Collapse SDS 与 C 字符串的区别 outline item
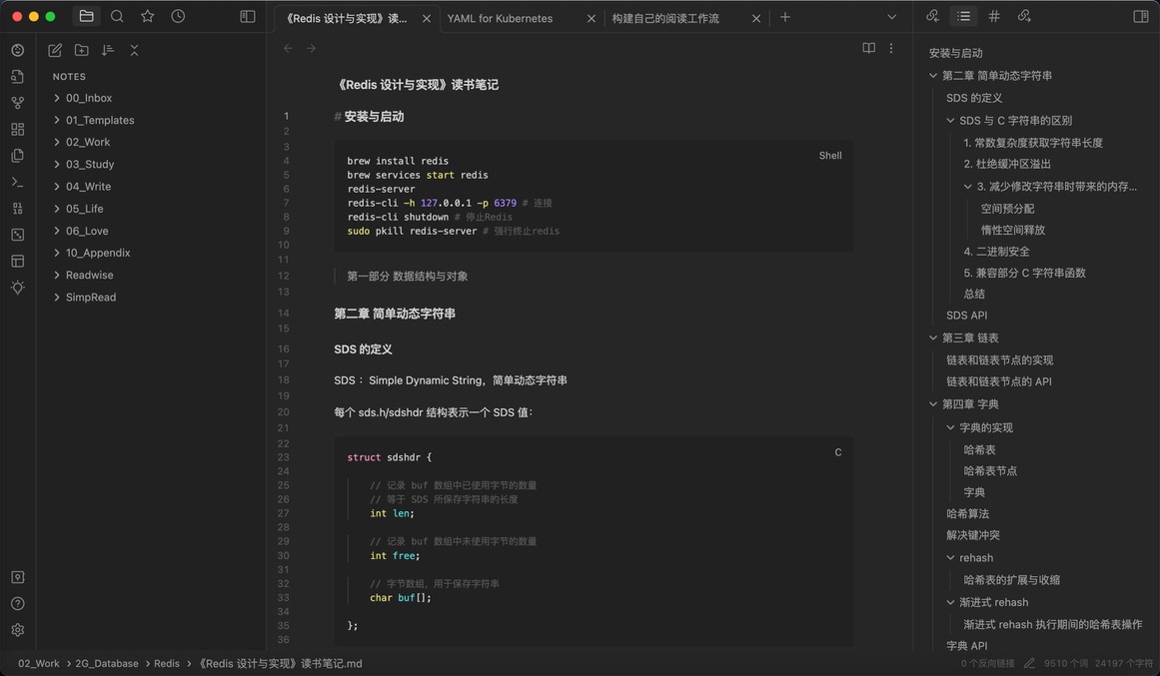This screenshot has width=1160, height=676. (950, 121)
